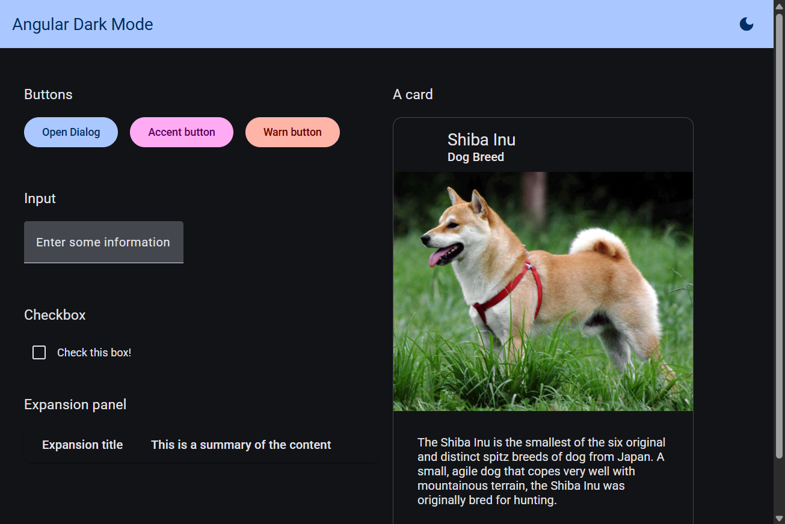The height and width of the screenshot is (524, 785).
Task: Click the scrollbar up arrow
Action: (x=780, y=5)
